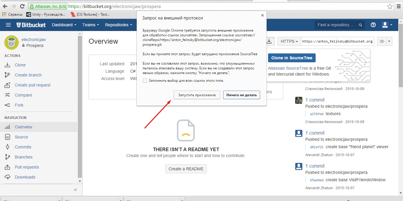
Task: Open Branches in sidebar navigation
Action: (x=24, y=157)
